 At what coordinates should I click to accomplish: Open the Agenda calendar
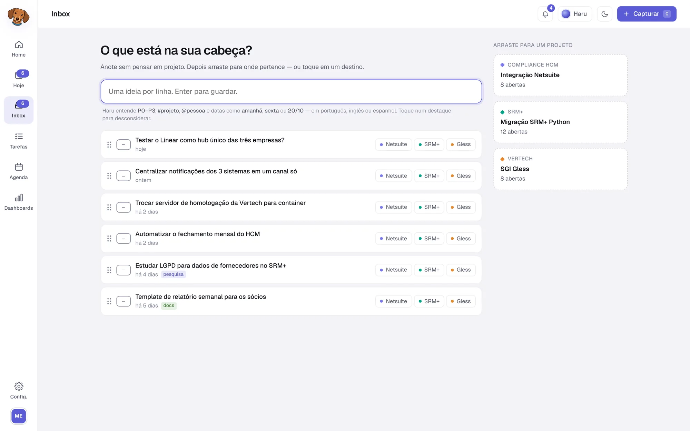19,171
